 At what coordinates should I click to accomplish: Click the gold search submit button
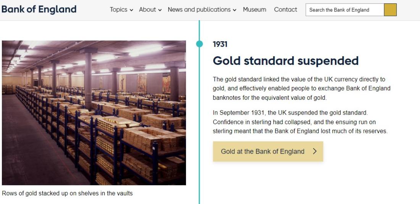390,10
